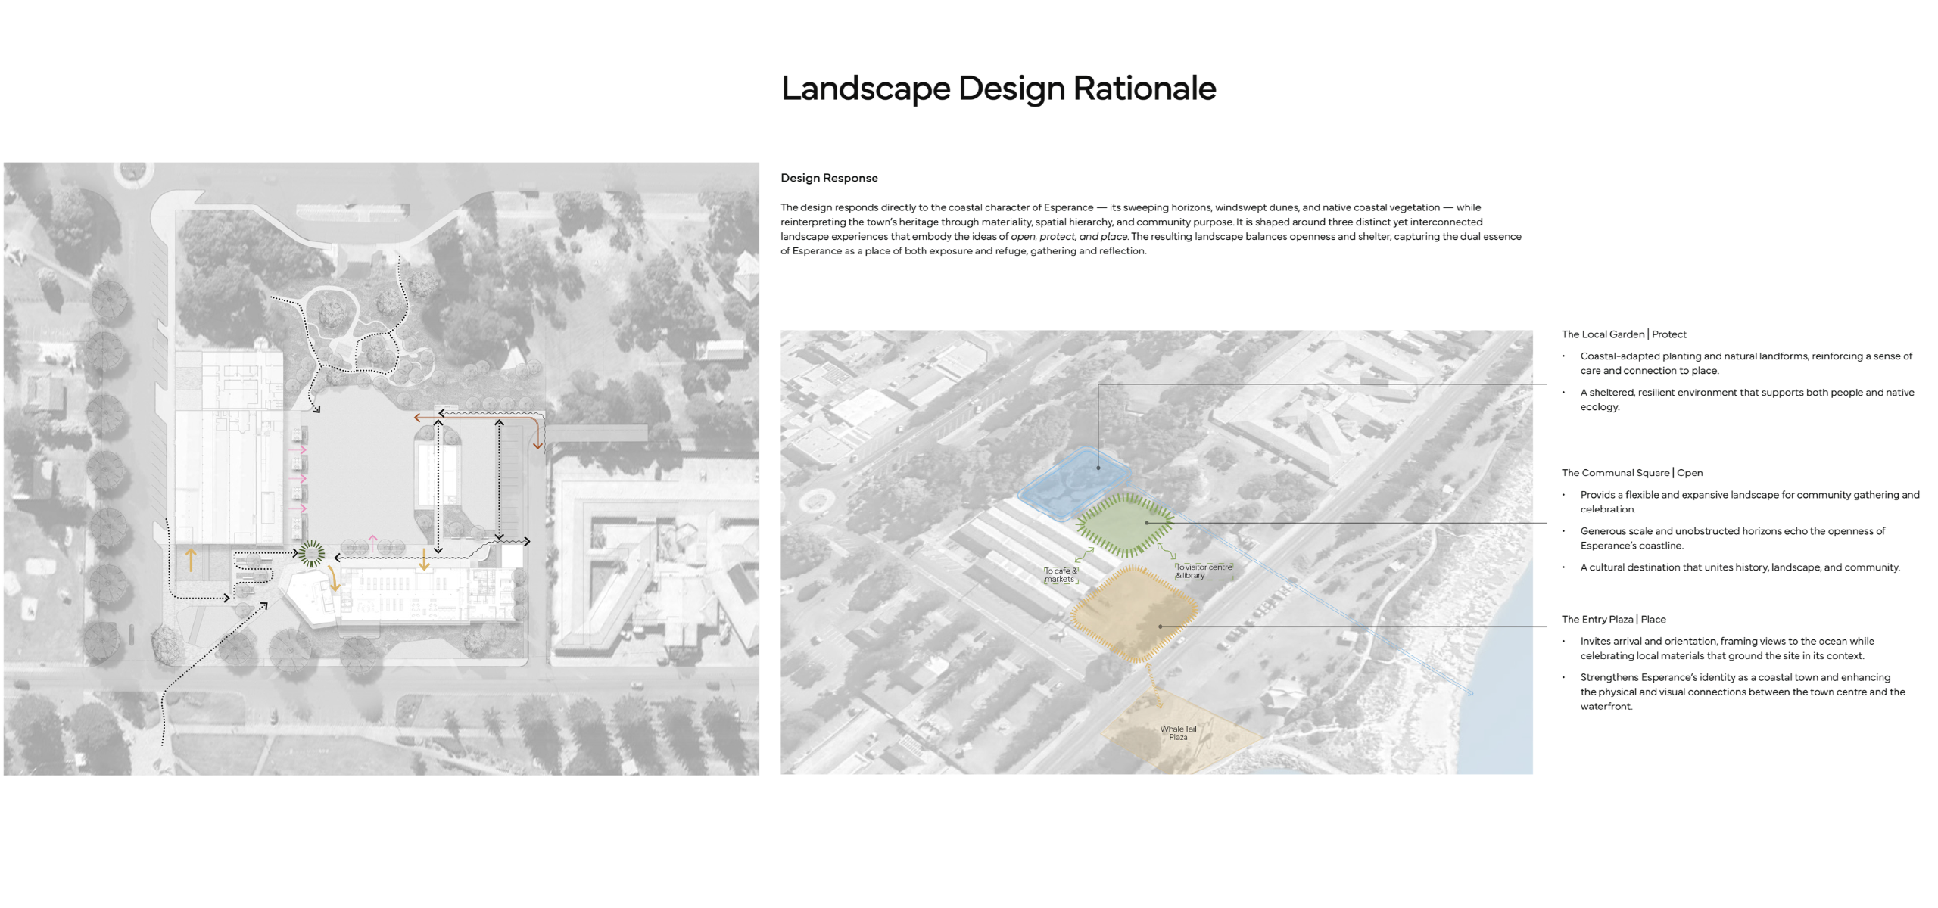Click the yellow upward arrow at plan's left

(191, 560)
